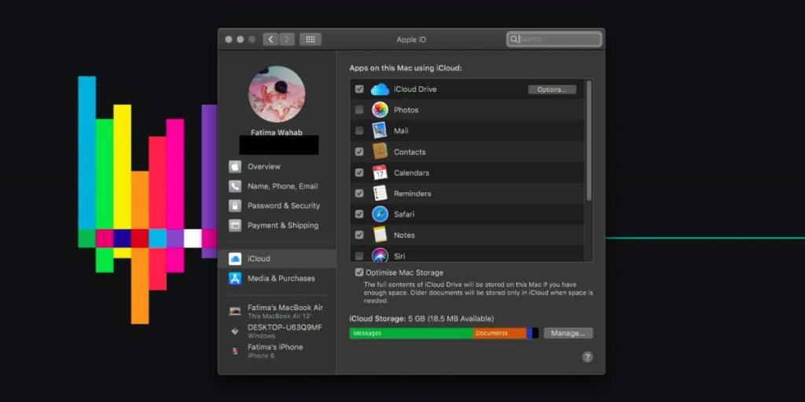Open the Overview section
The width and height of the screenshot is (805, 402).
pos(278,166)
